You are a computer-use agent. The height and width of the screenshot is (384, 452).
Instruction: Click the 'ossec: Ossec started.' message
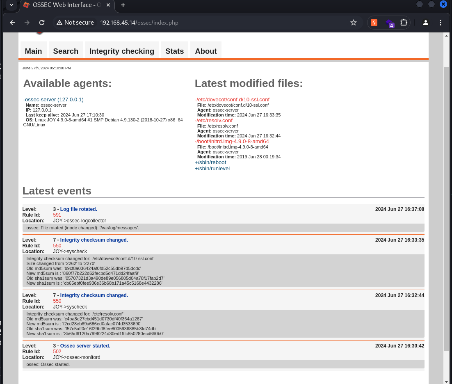point(48,364)
